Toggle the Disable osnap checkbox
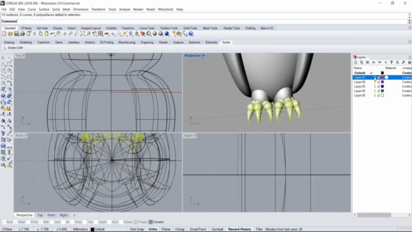The width and height of the screenshot is (412, 232). click(151, 222)
